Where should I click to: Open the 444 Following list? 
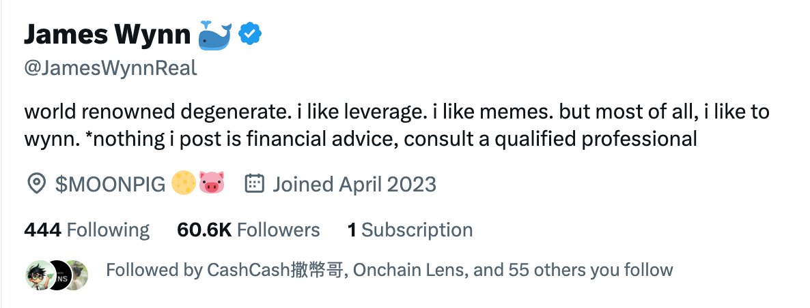(86, 230)
